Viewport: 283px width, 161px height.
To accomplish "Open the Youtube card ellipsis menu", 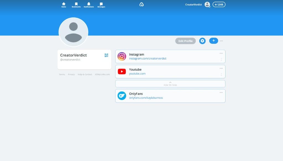I will coord(221,69).
